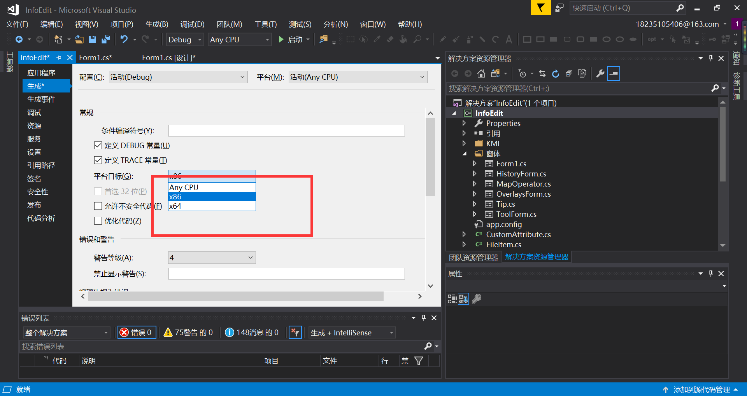747x396 pixels.
Task: Click the Quick Launch search box
Action: 627,8
